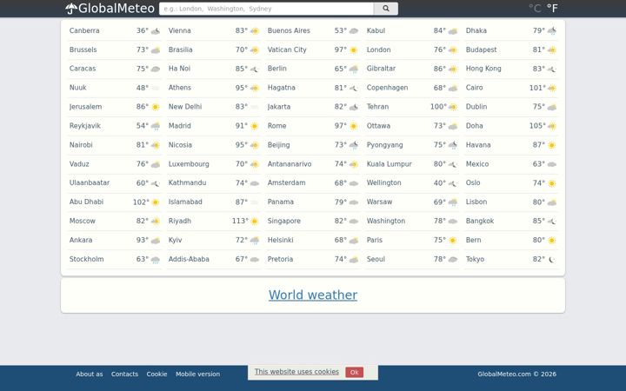Viewport: 626px width, 391px height.
Task: Click the rain icon for Dhaka
Action: [552, 30]
